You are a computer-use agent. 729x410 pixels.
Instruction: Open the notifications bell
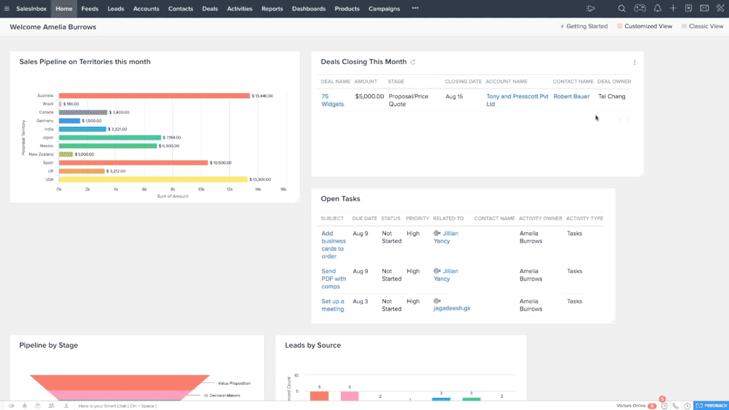click(657, 8)
